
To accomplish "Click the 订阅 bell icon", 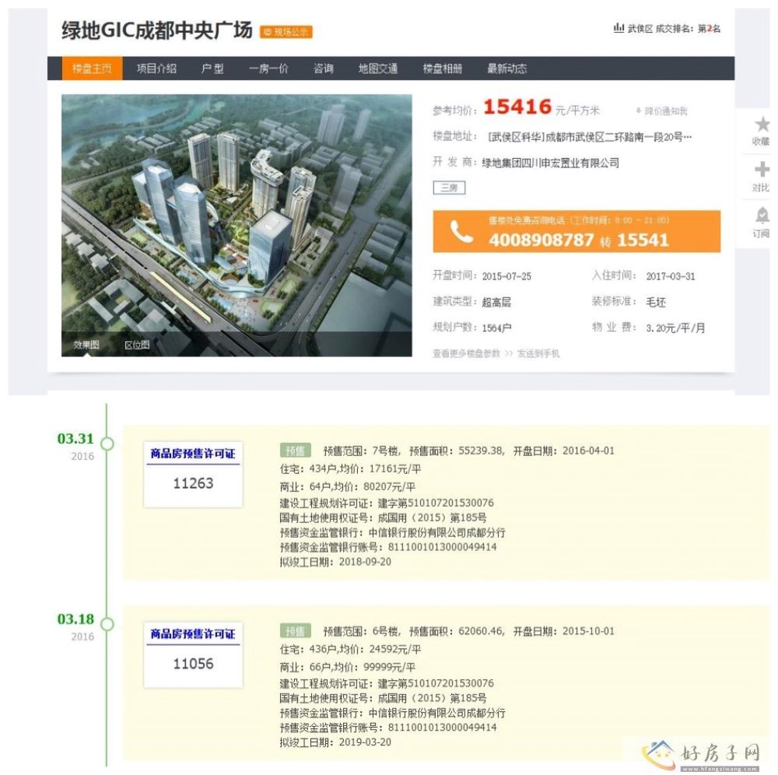I will [x=762, y=216].
